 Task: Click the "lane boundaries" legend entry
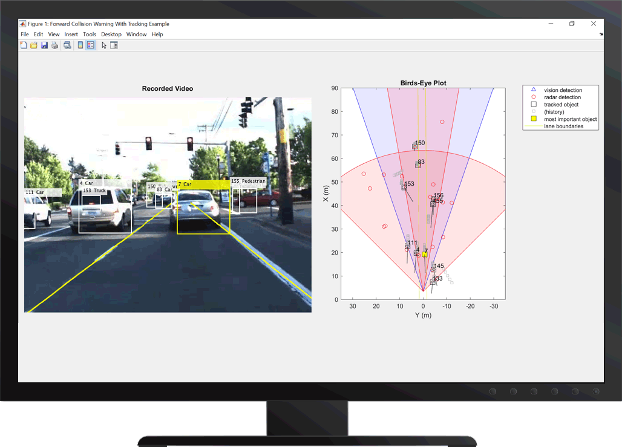point(563,126)
